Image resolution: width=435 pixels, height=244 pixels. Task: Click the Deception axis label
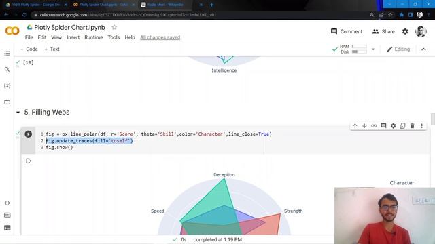(x=224, y=175)
